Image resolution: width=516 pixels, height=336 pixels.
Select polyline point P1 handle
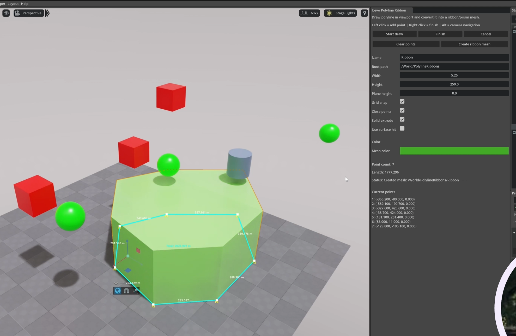(x=167, y=215)
